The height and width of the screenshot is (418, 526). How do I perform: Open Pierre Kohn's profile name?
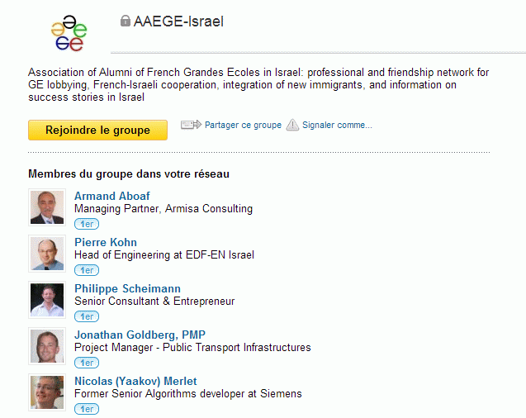point(106,242)
